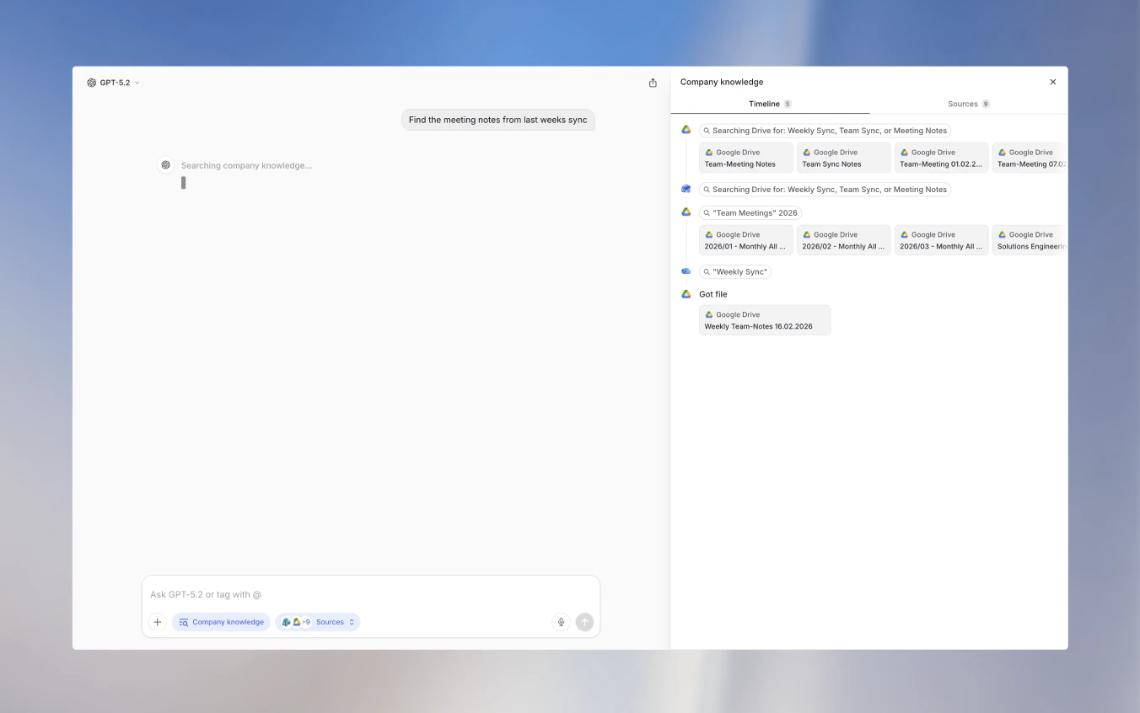The height and width of the screenshot is (713, 1140).
Task: Click the GPT logo next to Searching company knowledge
Action: [165, 164]
